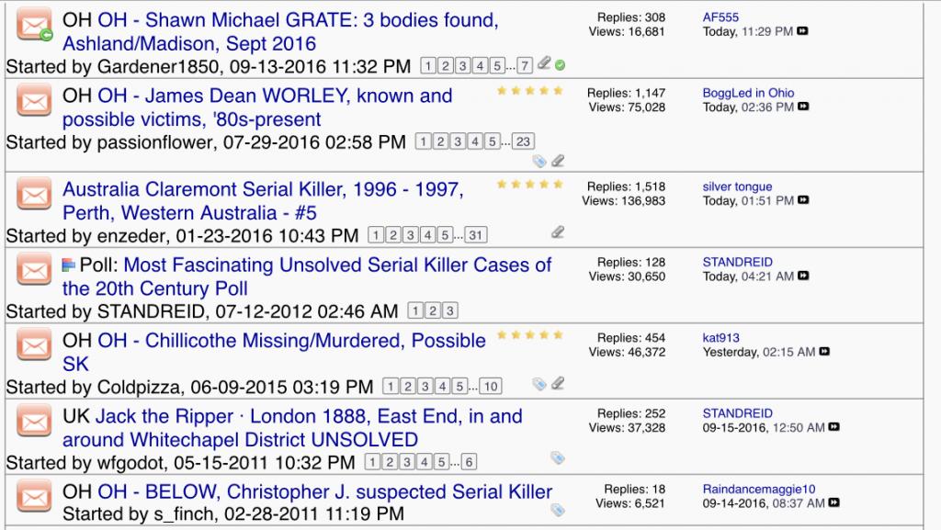Go to last post by AF555
This screenshot has width=941, height=530.
(802, 32)
